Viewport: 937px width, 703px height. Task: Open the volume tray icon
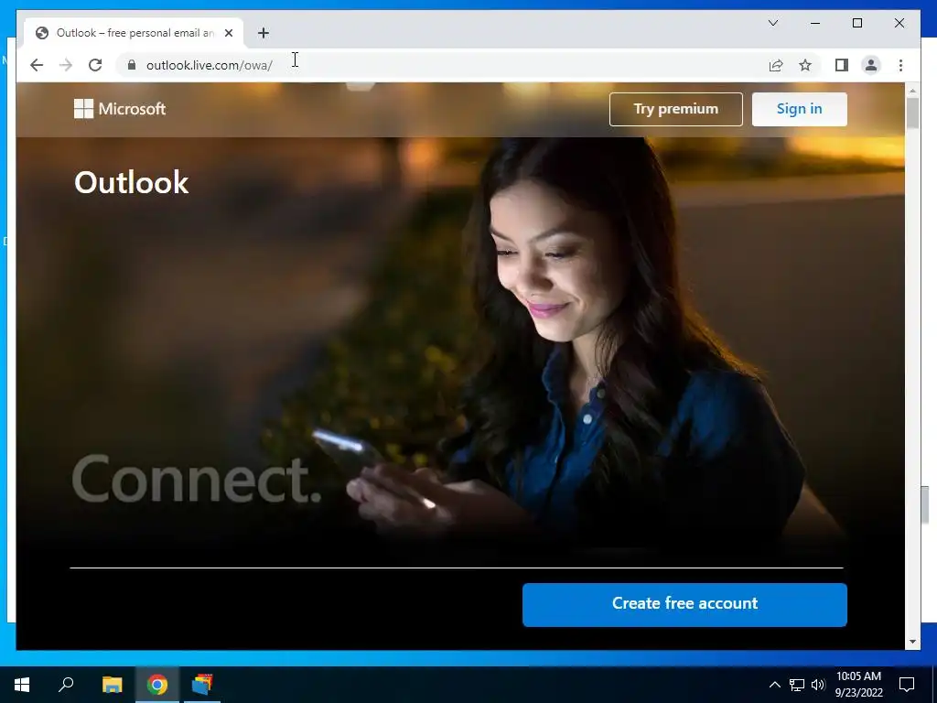click(818, 685)
